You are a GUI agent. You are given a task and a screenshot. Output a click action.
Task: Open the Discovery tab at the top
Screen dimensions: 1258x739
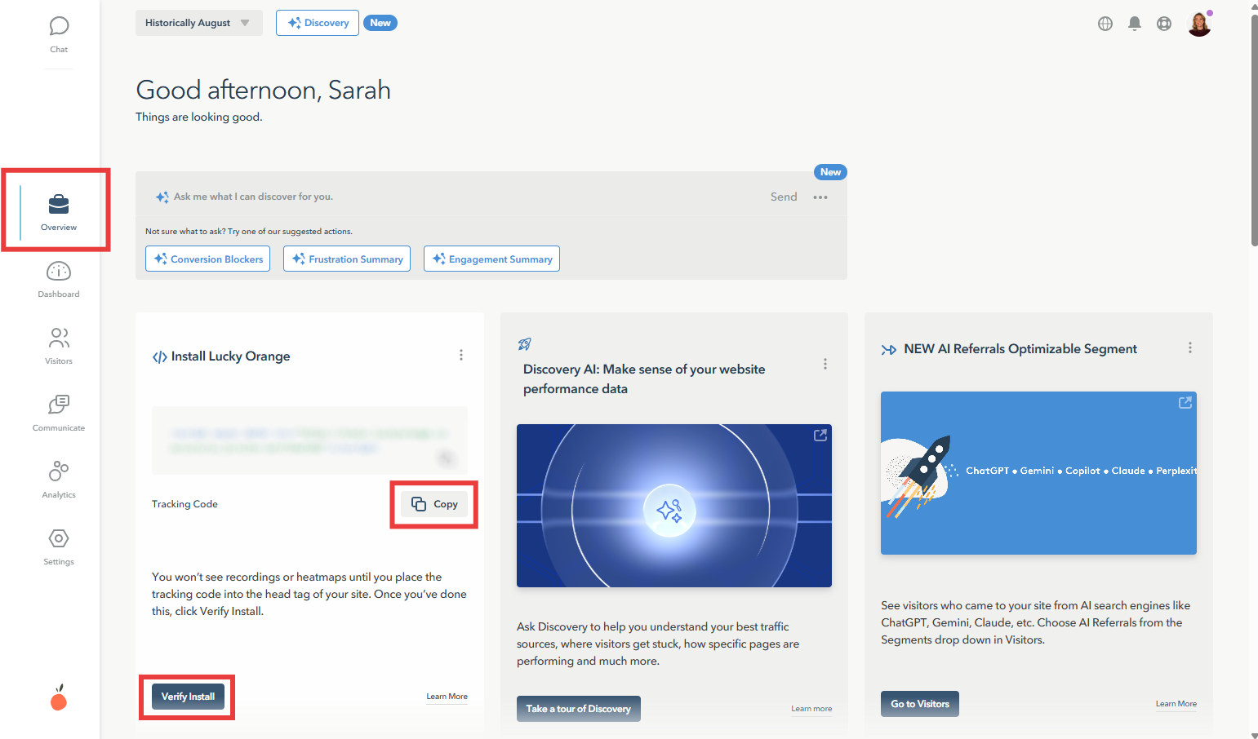(x=317, y=22)
